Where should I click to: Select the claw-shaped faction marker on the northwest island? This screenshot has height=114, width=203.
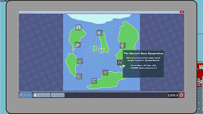click(x=78, y=45)
